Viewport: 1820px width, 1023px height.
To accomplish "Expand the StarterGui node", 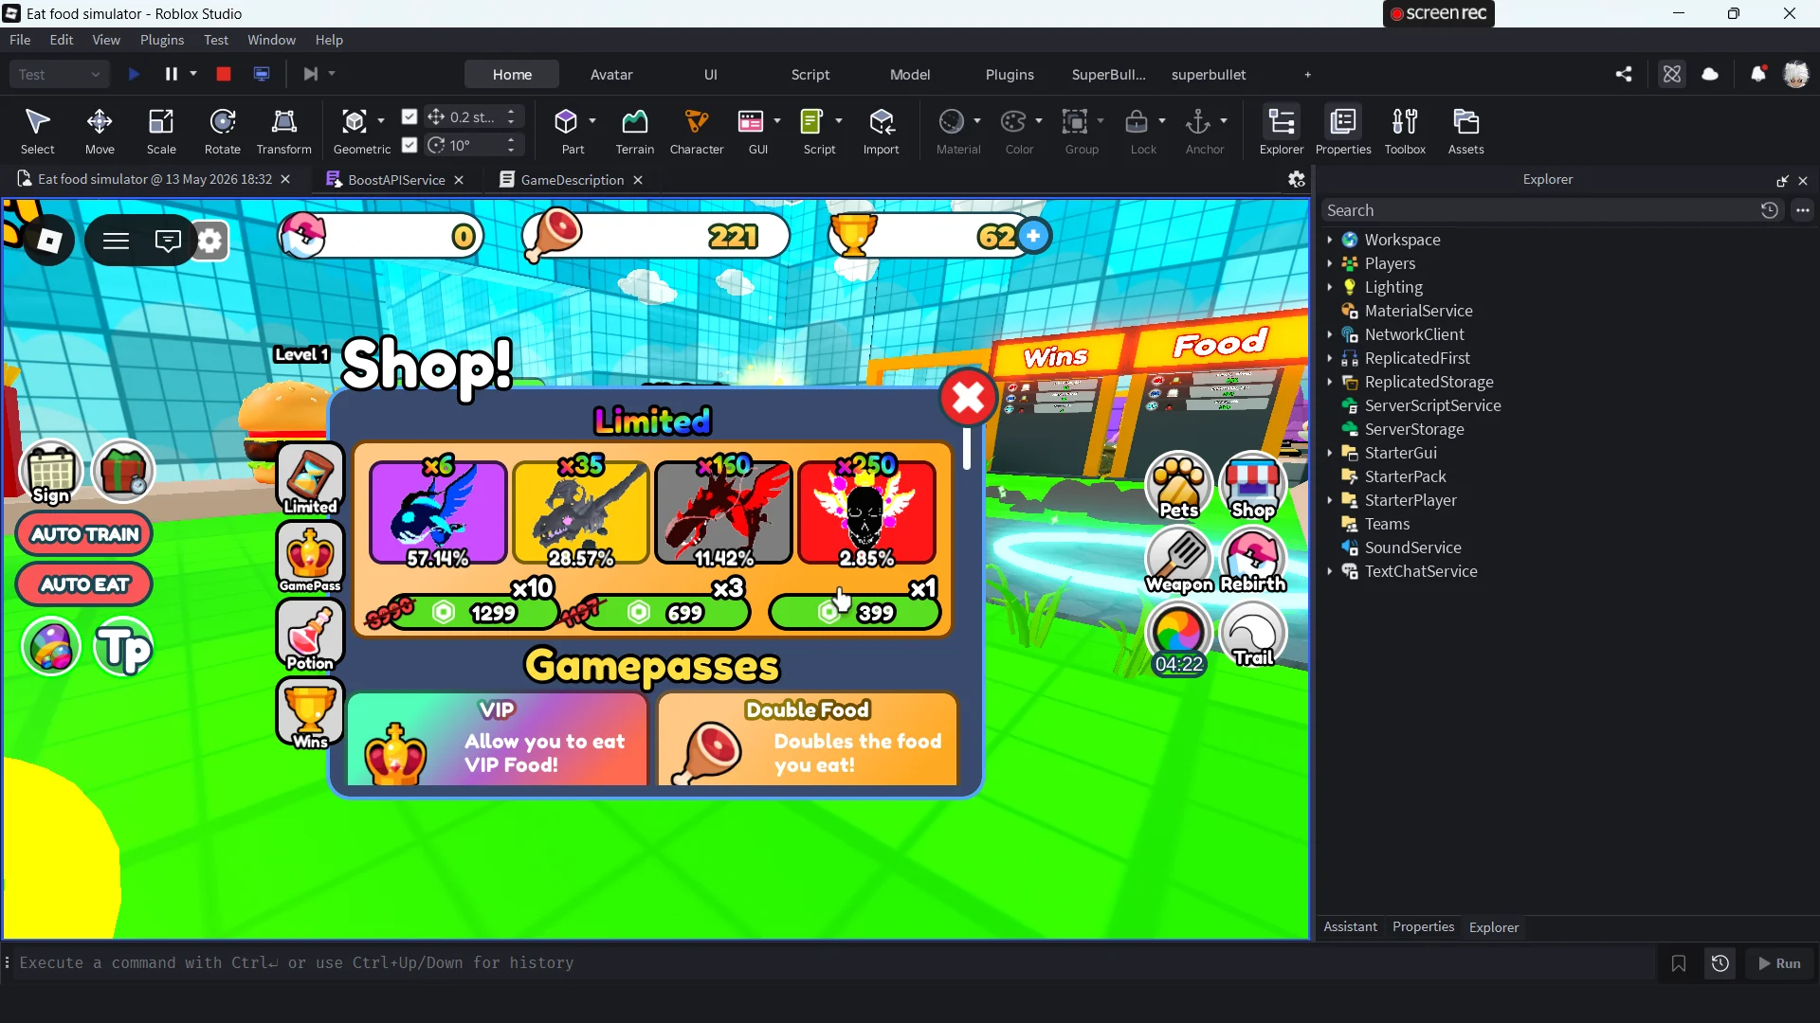I will point(1330,453).
